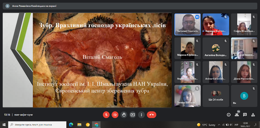Open Microsoft Edge from the taskbar
The width and height of the screenshot is (260, 128).
click(x=71, y=125)
